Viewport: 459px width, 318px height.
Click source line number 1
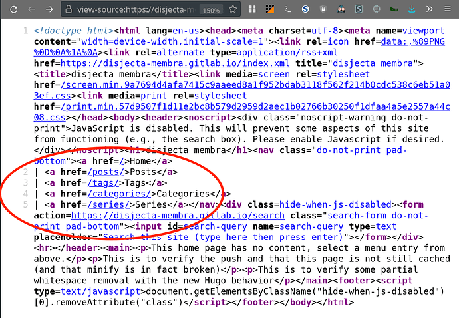(25, 31)
